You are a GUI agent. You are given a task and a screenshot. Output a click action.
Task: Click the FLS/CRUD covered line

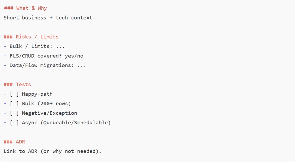[43, 56]
